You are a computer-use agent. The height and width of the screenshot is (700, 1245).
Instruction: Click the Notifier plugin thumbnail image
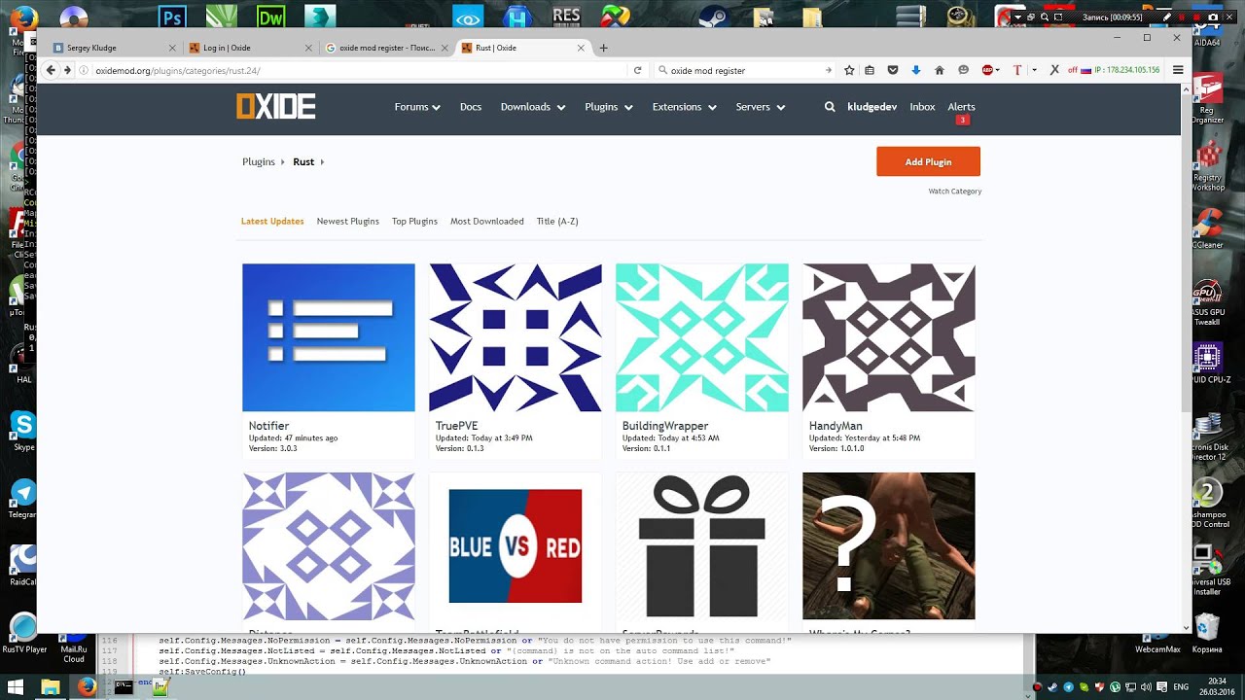[329, 337]
